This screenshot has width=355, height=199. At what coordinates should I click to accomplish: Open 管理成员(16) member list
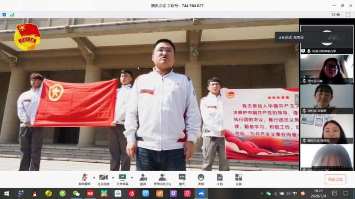point(162,180)
